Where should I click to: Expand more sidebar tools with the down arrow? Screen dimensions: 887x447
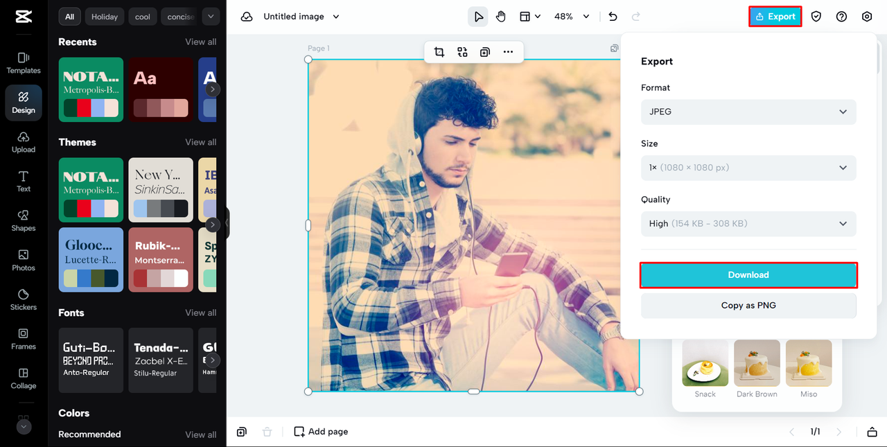tap(24, 427)
